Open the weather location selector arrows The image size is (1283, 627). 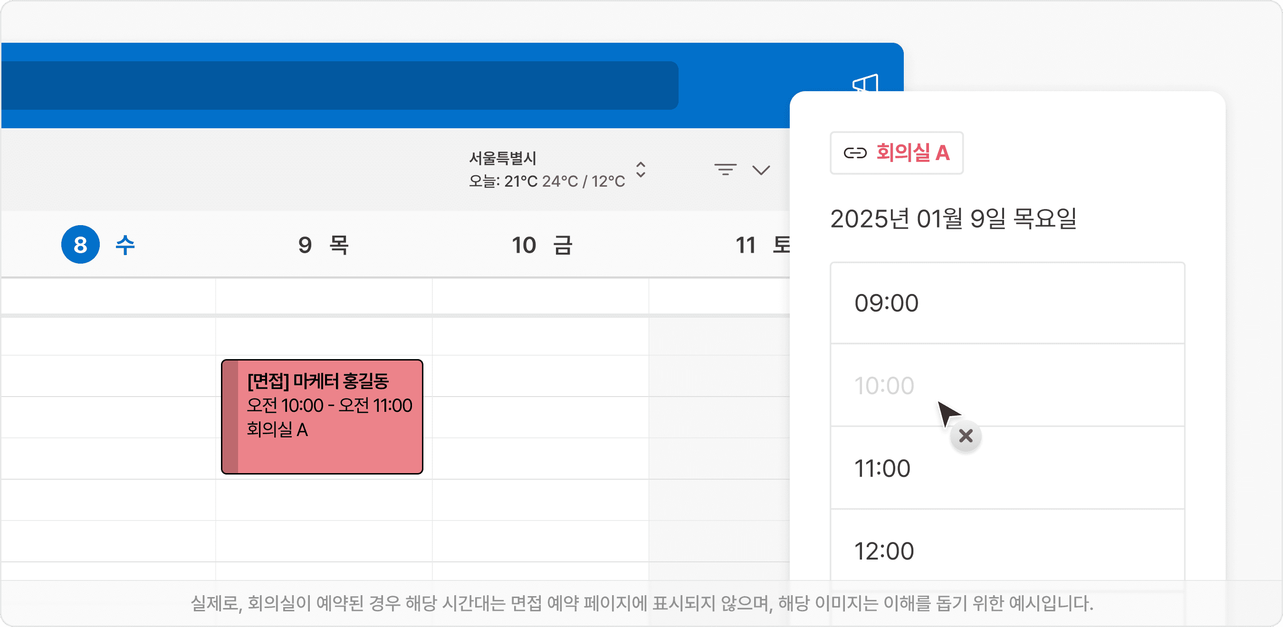pyautogui.click(x=640, y=171)
